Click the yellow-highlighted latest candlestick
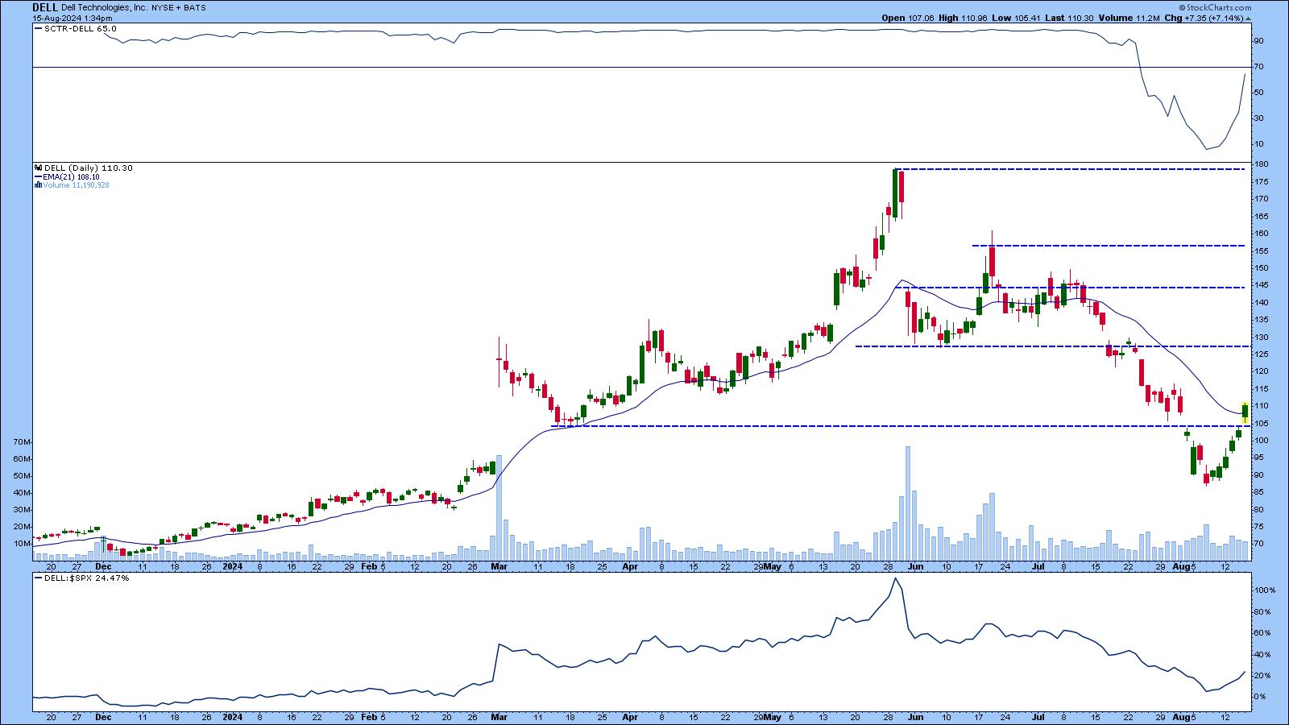Screen dimensions: 1289x725 coord(1245,412)
